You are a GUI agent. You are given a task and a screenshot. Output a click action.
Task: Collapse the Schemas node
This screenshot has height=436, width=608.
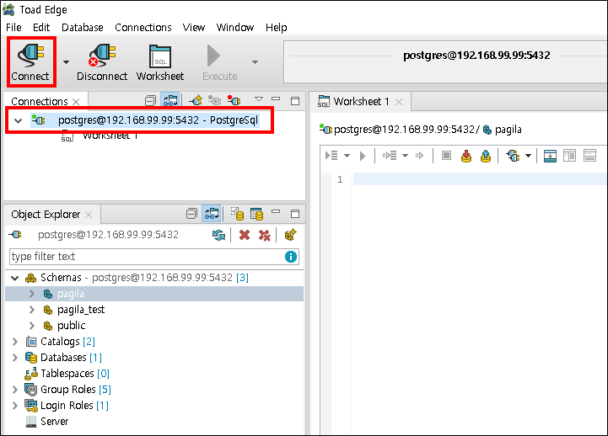click(14, 278)
